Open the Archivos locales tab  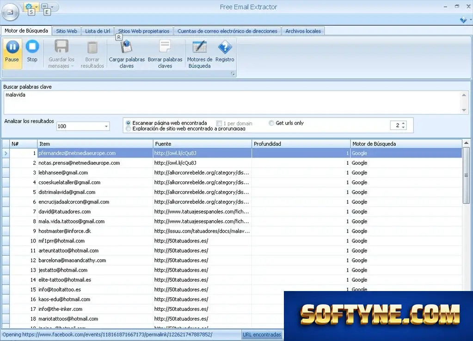click(303, 31)
